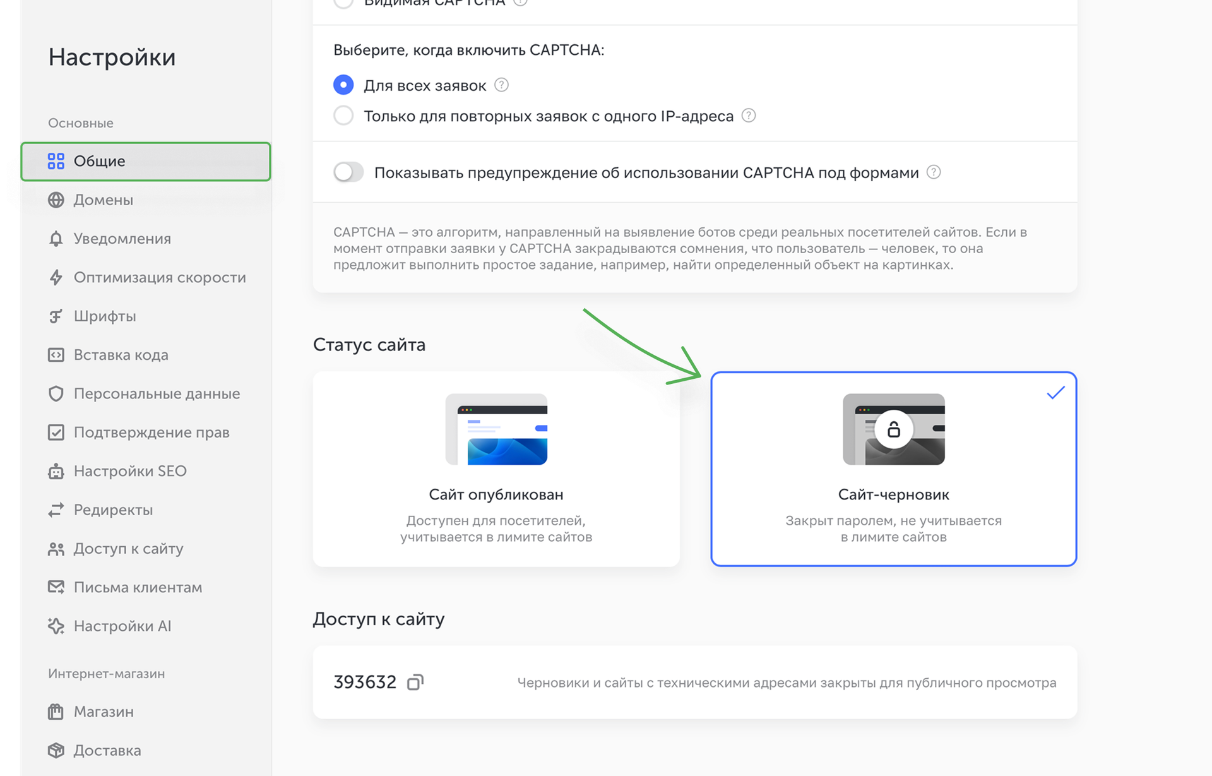Choose Только для повторных заявок с одного IP-адреса
Screen dimensions: 1212x776
pos(343,116)
